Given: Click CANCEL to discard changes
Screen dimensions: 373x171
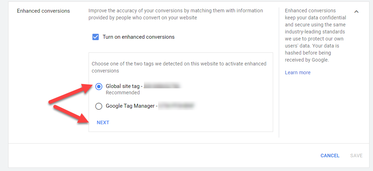Looking at the screenshot, I should pyautogui.click(x=330, y=156).
